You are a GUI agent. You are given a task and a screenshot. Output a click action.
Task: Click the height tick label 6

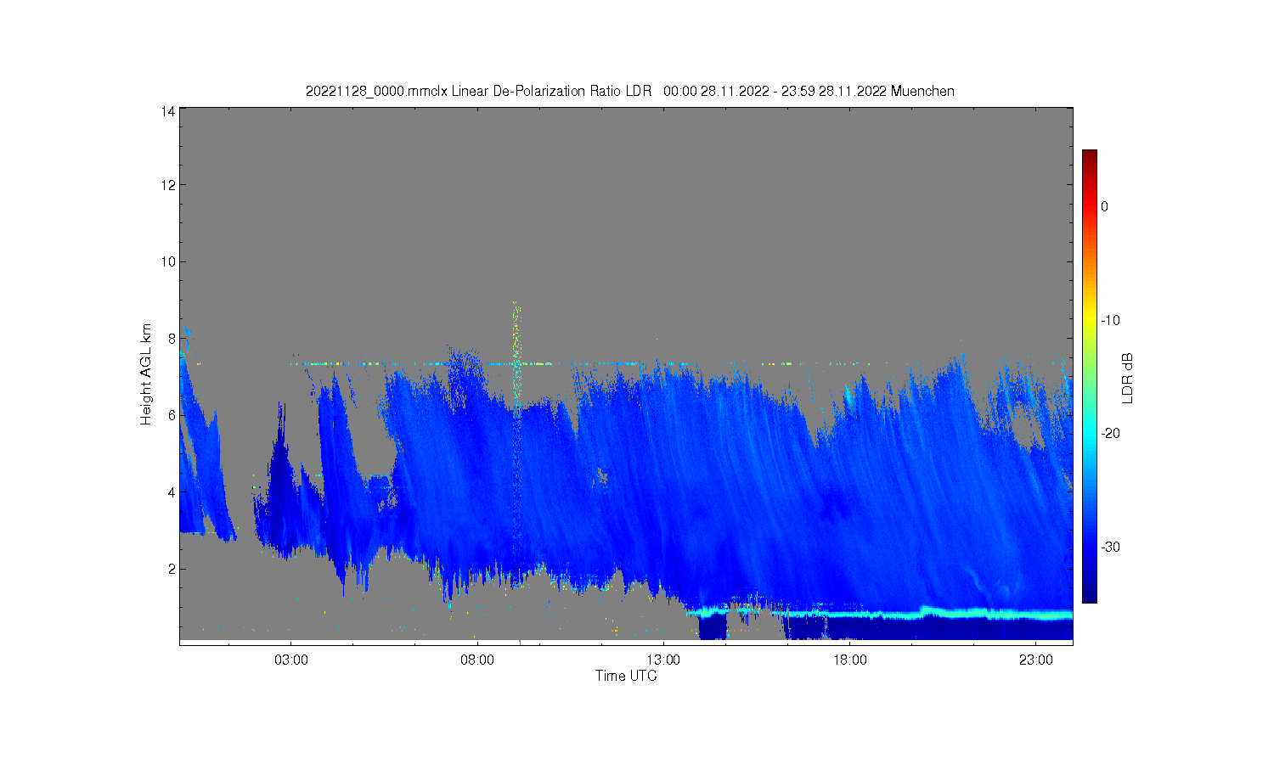click(x=172, y=415)
